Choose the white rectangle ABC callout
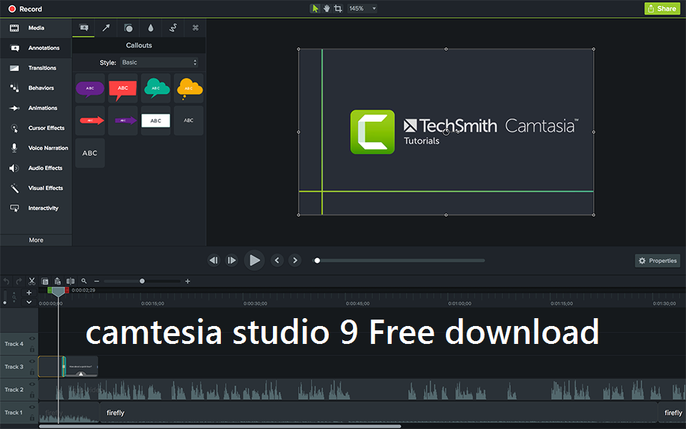 (156, 120)
